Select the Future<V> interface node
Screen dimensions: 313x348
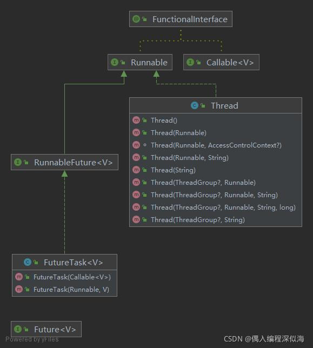point(46,329)
